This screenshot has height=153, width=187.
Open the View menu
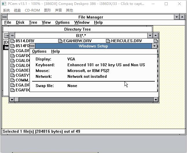click(46, 22)
